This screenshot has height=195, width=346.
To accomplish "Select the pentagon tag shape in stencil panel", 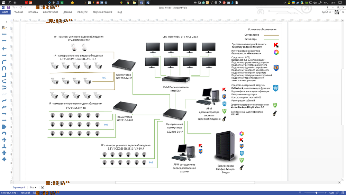I will point(4,127).
